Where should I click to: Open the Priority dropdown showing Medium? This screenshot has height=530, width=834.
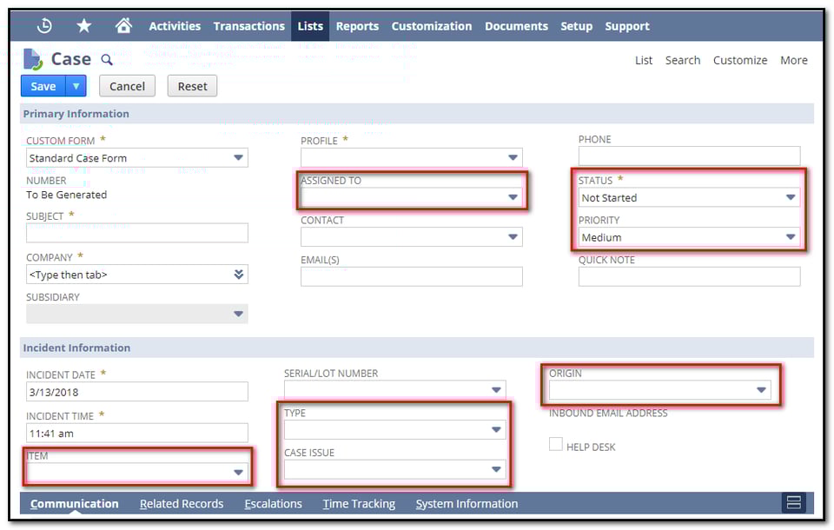[791, 237]
